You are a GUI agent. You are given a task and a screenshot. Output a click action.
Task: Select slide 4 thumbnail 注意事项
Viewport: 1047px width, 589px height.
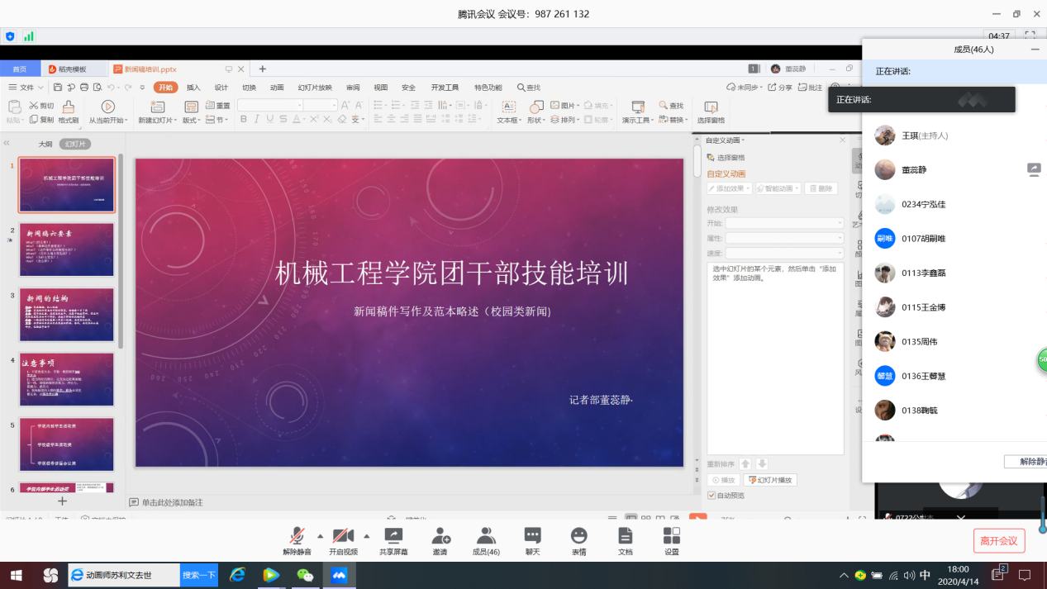click(67, 379)
